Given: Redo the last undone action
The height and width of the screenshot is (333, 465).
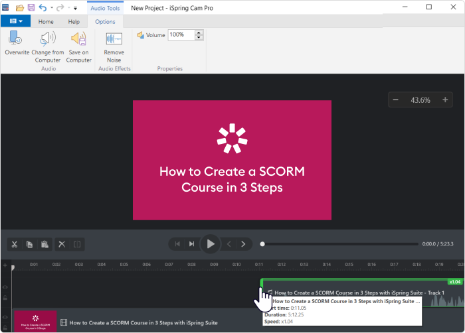Looking at the screenshot, I should click(x=60, y=8).
